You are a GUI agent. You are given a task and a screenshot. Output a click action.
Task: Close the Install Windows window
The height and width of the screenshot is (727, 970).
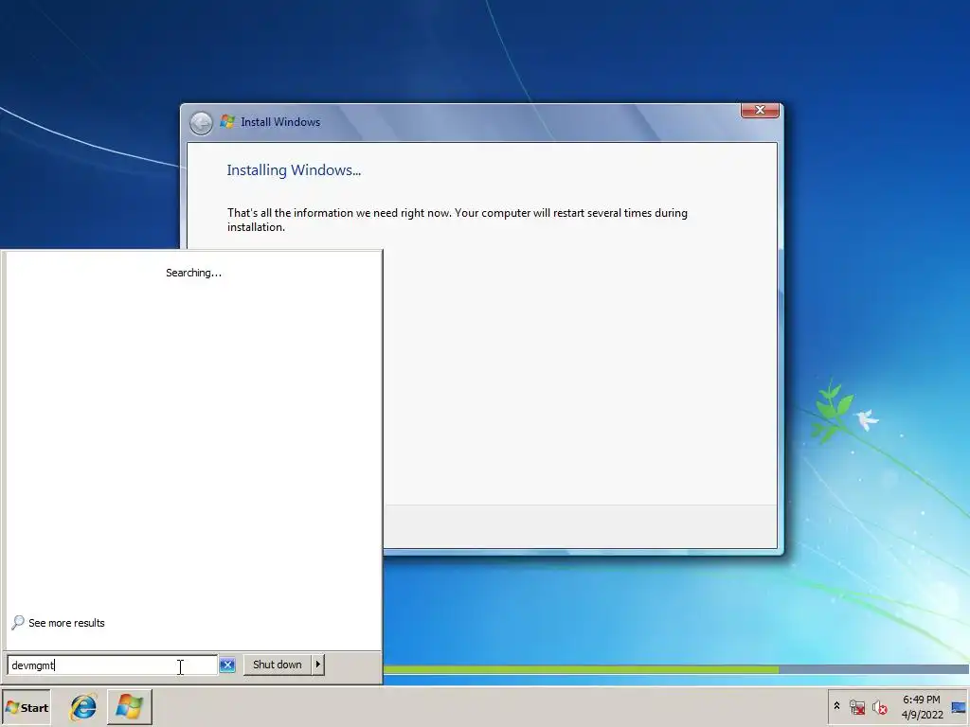tap(760, 110)
